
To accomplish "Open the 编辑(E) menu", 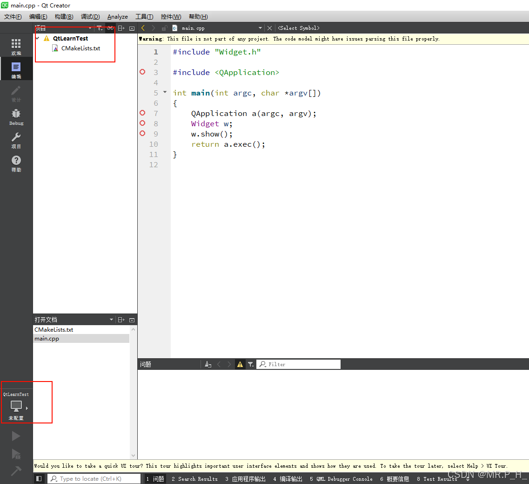I will click(38, 17).
